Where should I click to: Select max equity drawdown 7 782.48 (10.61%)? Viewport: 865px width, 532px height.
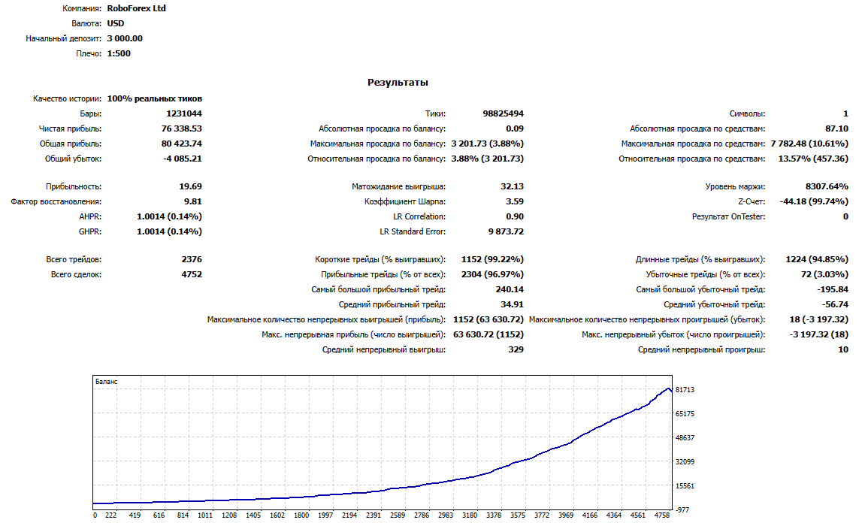click(809, 144)
